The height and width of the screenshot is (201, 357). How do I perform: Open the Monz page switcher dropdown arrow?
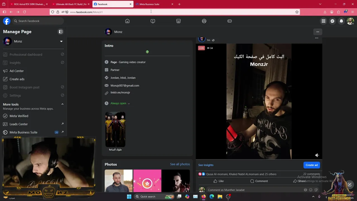pos(61,41)
